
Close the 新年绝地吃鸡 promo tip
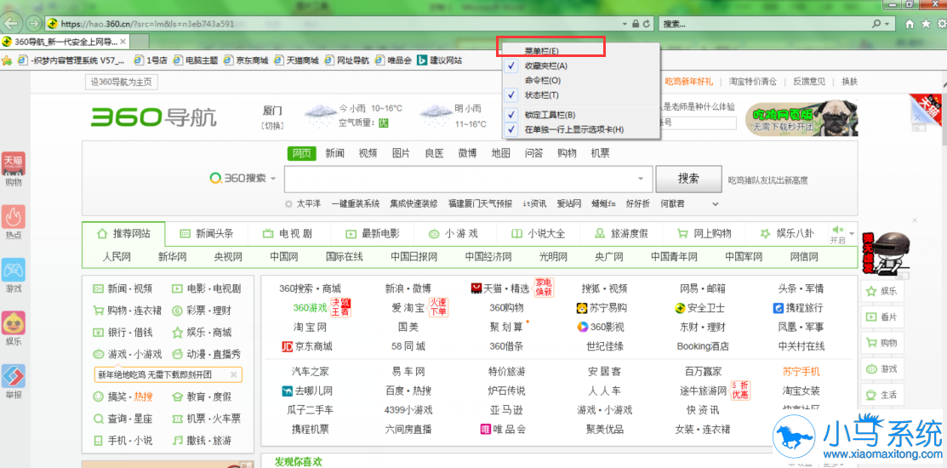point(233,374)
